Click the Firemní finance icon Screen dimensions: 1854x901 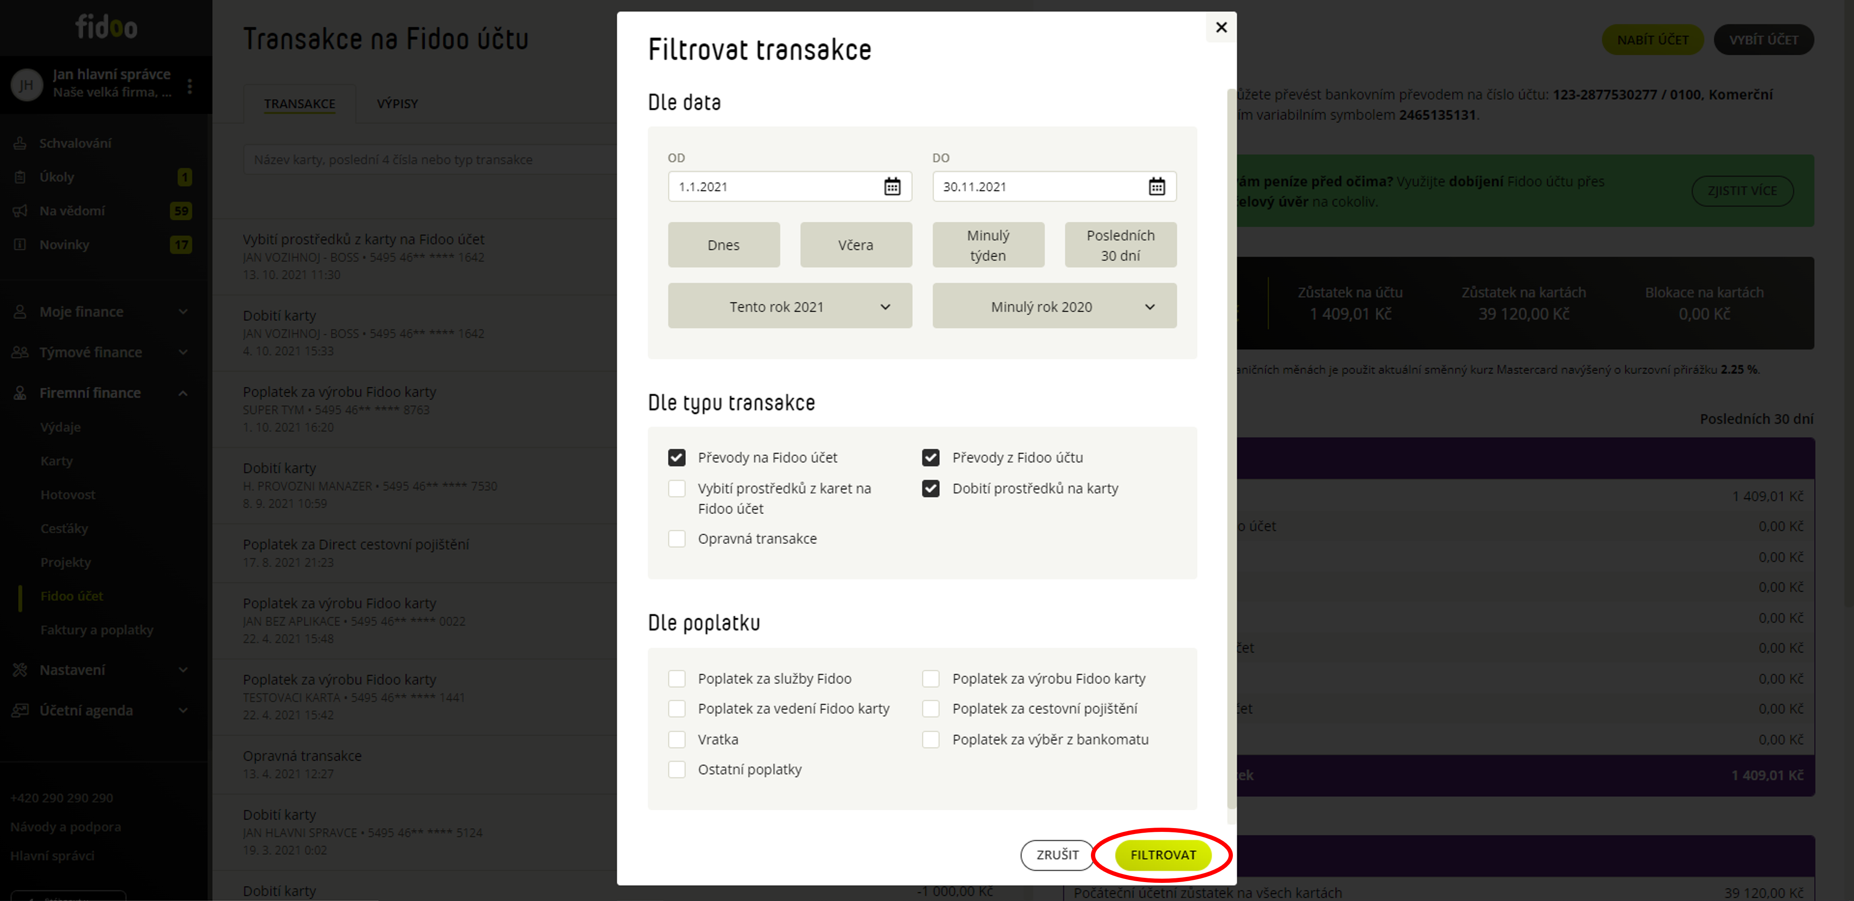(20, 393)
